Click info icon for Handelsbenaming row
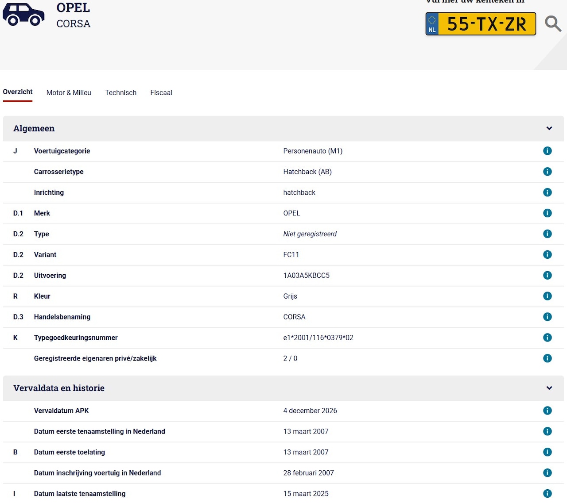The width and height of the screenshot is (567, 503). coord(548,317)
